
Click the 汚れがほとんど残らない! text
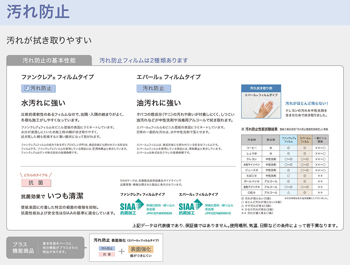coord(307,103)
